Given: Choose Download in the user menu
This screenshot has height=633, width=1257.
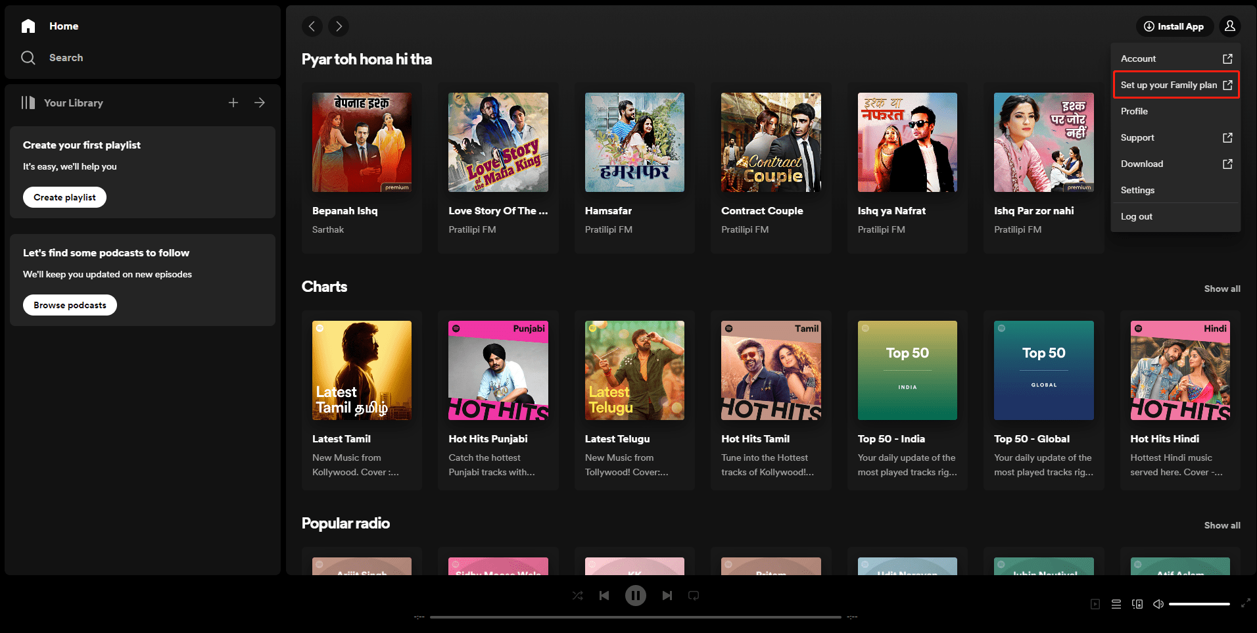Looking at the screenshot, I should pos(1176,164).
